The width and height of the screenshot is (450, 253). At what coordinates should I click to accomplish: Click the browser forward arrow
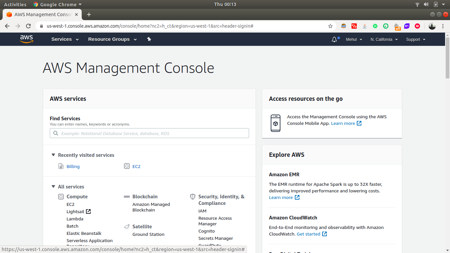18,26
